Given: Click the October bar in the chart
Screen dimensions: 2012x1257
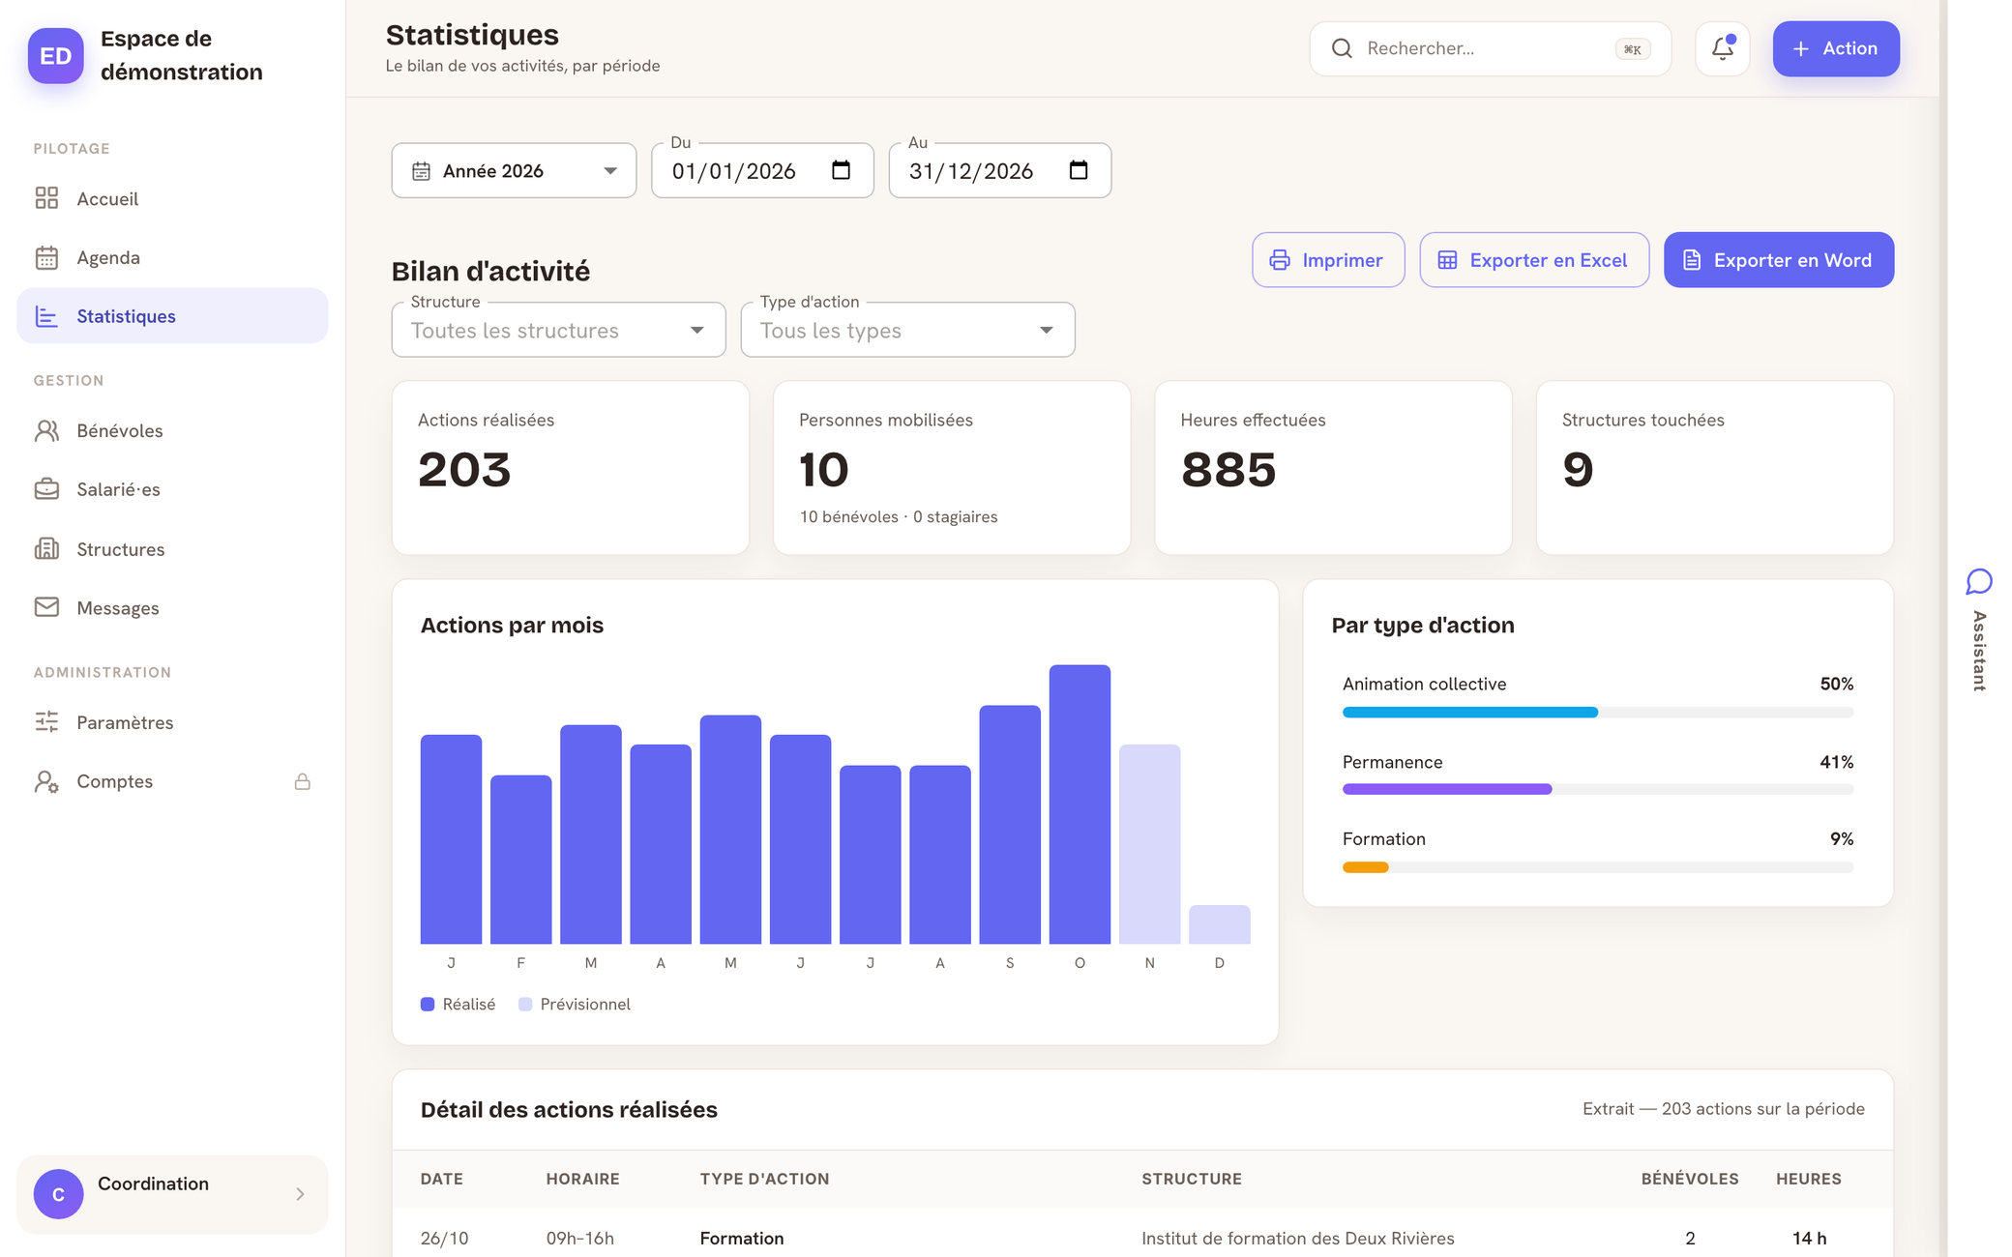Looking at the screenshot, I should pyautogui.click(x=1080, y=804).
